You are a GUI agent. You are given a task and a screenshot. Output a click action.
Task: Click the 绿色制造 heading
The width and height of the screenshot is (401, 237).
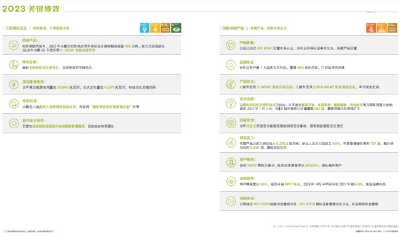tap(30, 101)
